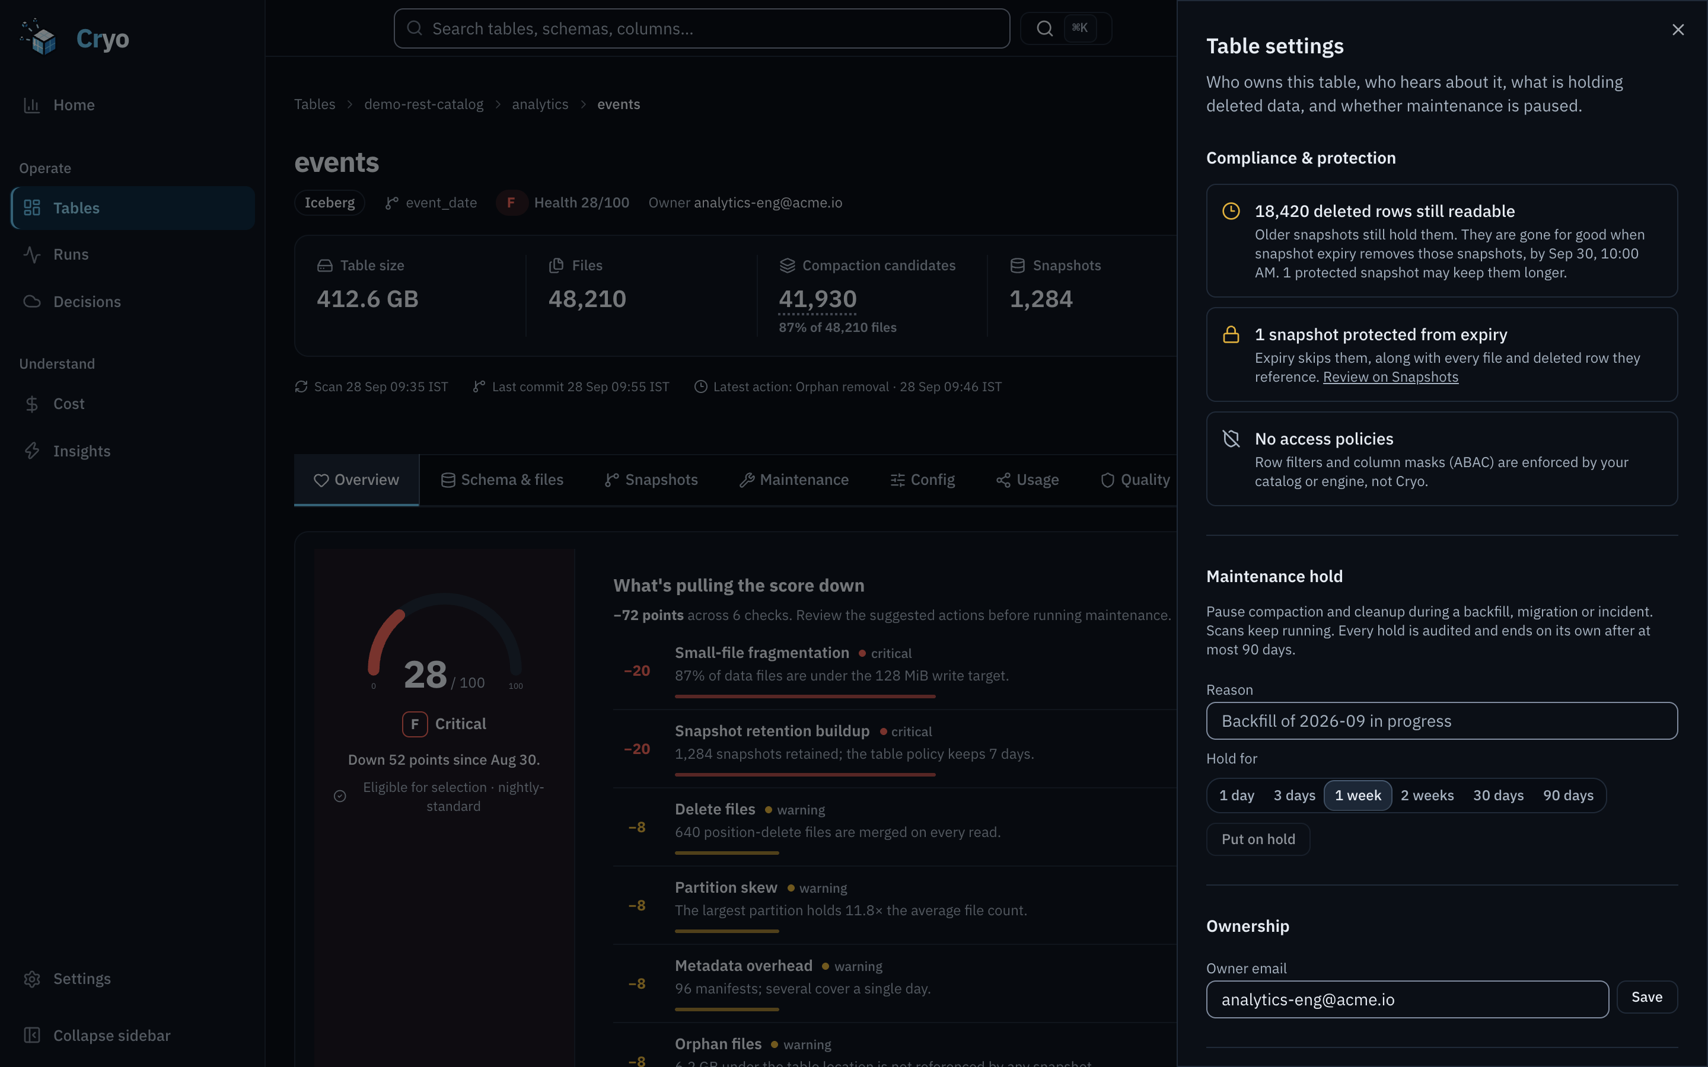
Task: Switch to the Usage tab
Action: [1027, 480]
